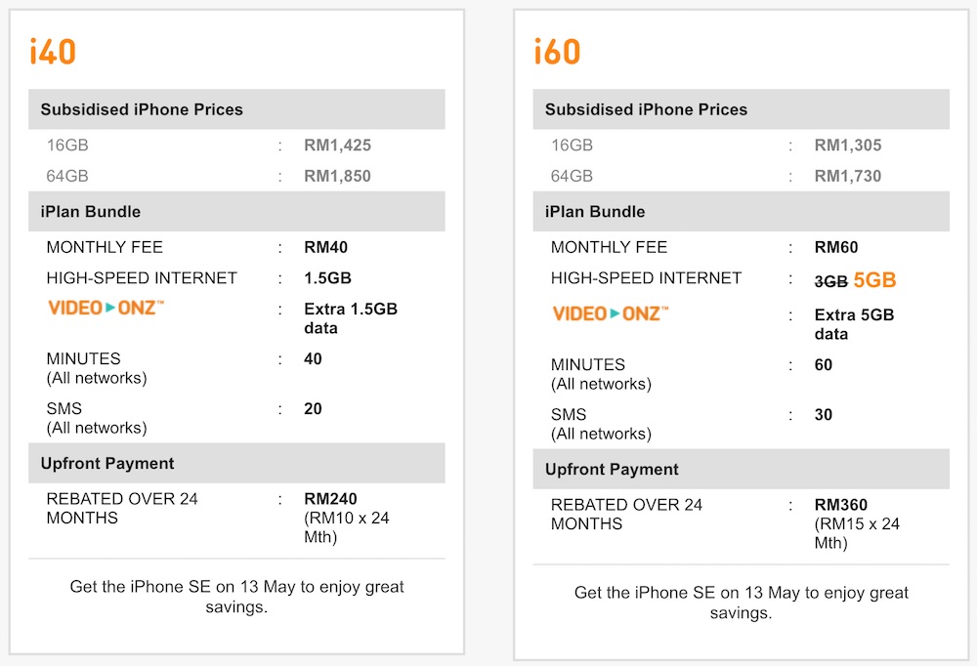
Task: Click the RM360 upfront payment amount
Action: pos(841,505)
